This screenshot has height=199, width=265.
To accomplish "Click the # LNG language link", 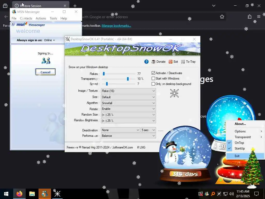I will point(141,147).
